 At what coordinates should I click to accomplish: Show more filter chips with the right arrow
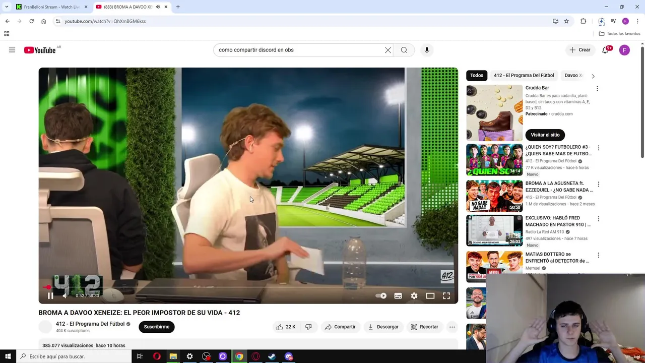[x=593, y=76]
